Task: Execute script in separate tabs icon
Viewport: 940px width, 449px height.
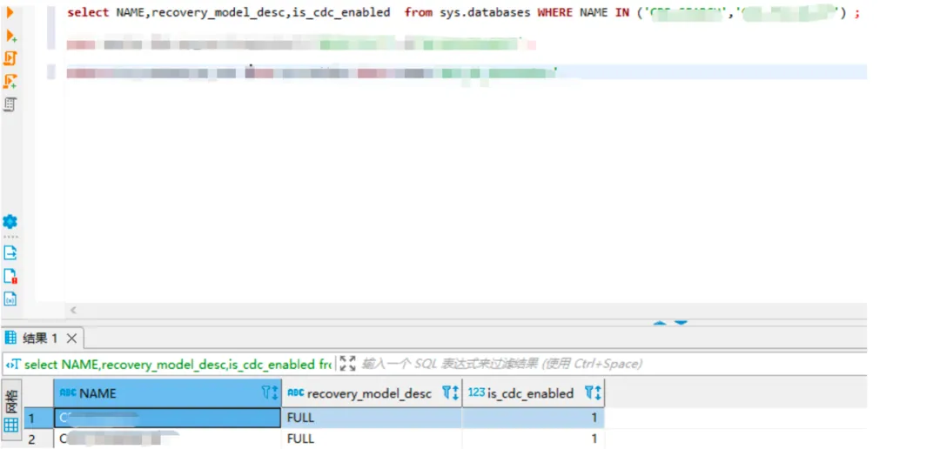Action: (x=10, y=81)
